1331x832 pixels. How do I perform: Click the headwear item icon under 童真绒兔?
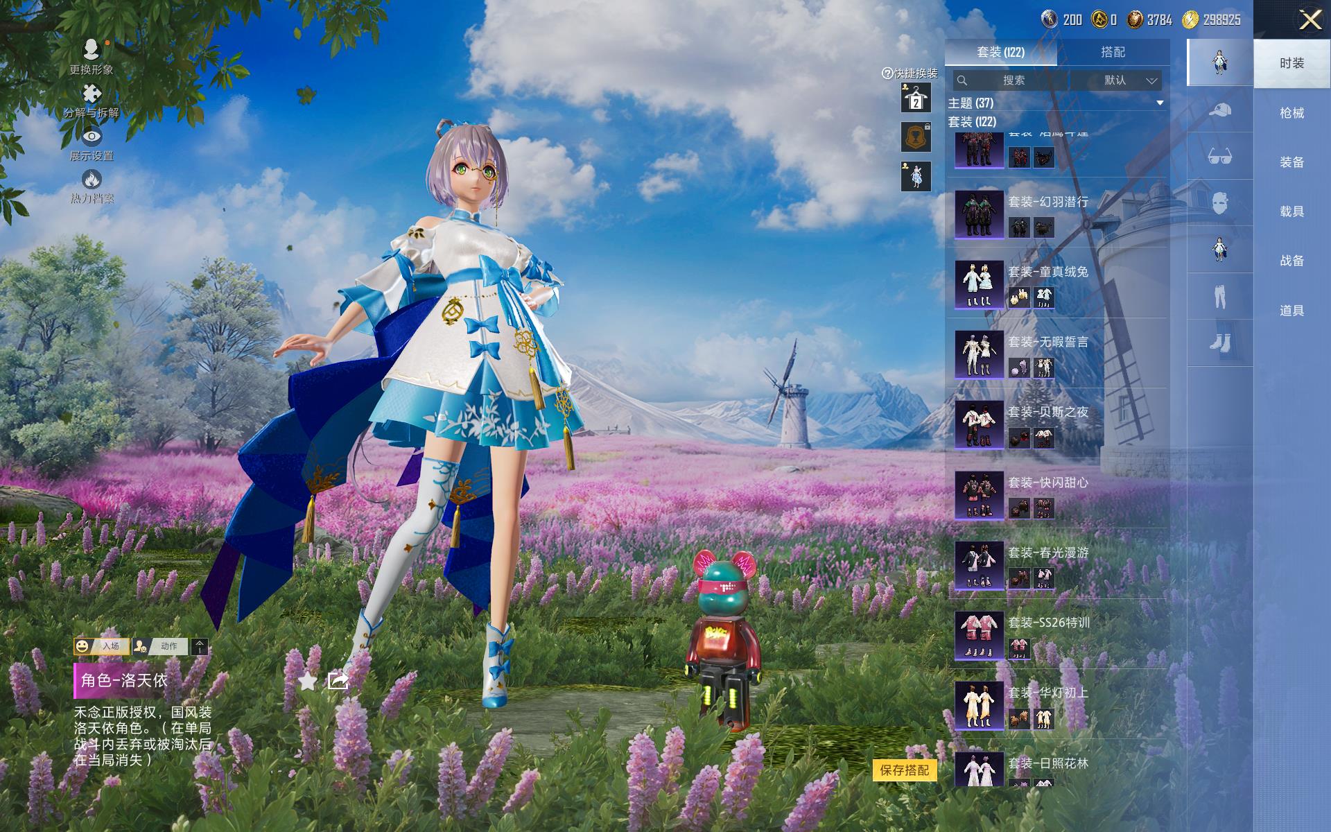(1019, 297)
